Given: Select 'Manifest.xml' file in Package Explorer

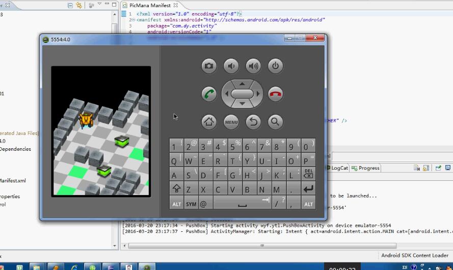Looking at the screenshot, I should (13, 180).
